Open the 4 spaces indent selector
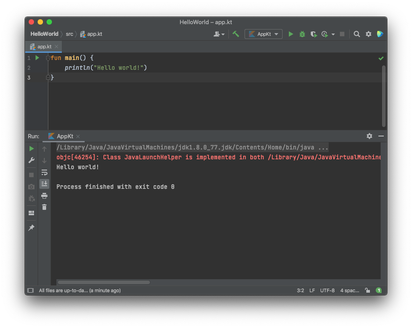 point(349,290)
